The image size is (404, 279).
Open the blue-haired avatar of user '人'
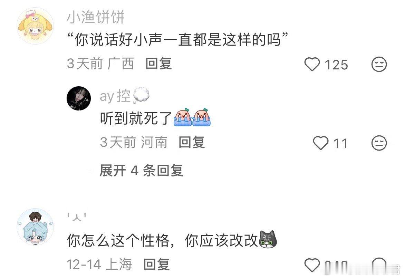click(x=35, y=227)
